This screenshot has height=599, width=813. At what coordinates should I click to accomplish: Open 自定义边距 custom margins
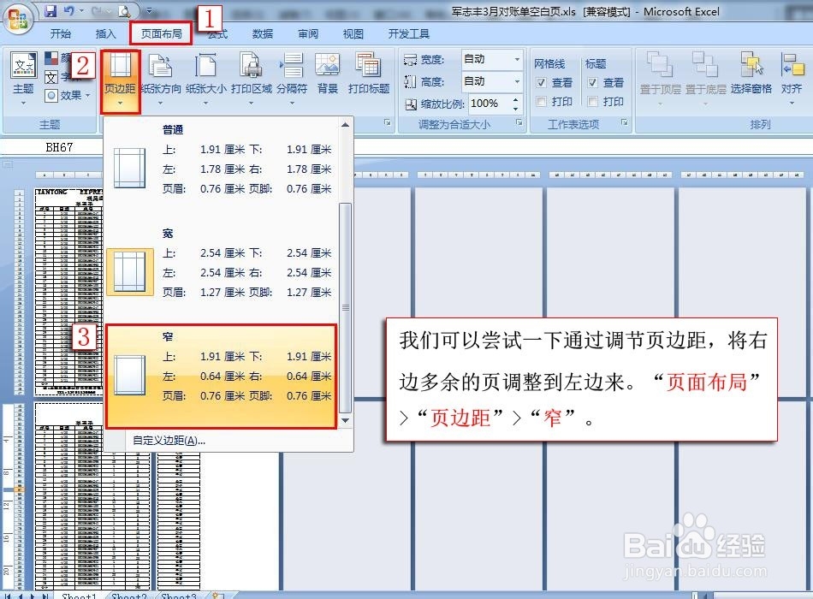coord(169,441)
